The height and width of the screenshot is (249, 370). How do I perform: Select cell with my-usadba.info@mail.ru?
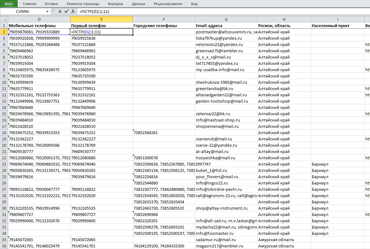point(226,70)
